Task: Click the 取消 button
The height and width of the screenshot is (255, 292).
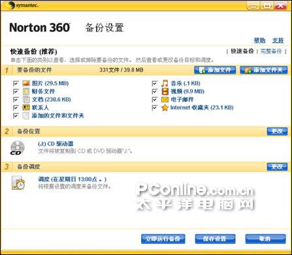Action: coord(265,239)
